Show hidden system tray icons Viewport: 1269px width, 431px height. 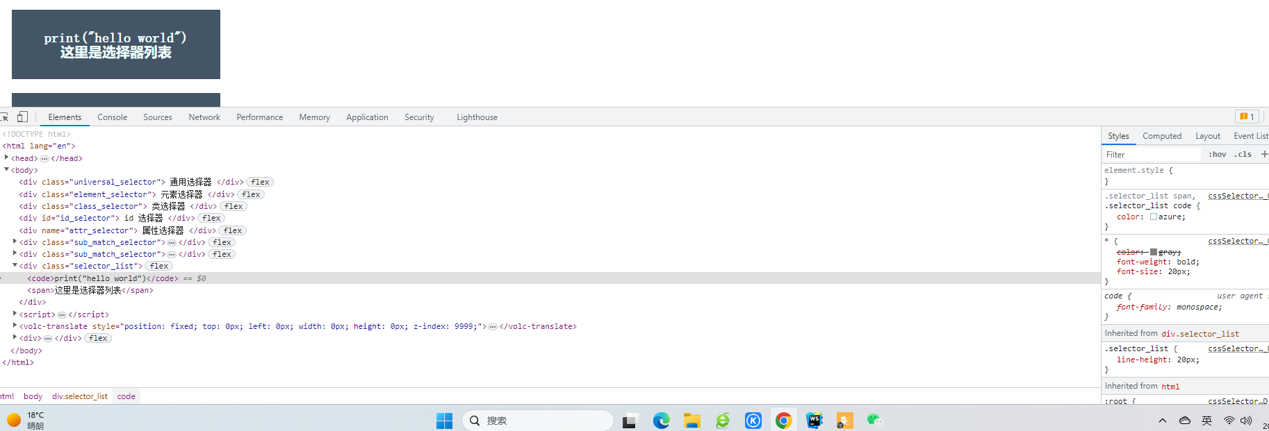point(1163,421)
